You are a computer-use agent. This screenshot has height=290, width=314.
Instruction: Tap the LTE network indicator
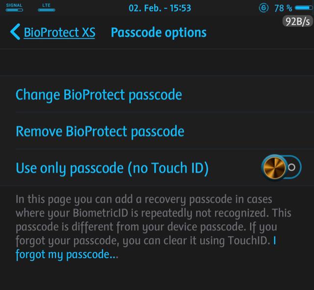47,7
